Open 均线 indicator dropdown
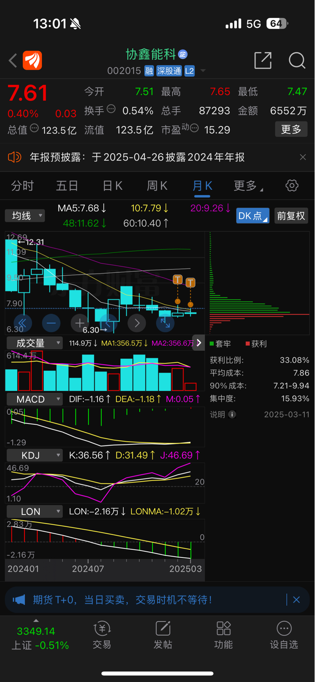This screenshot has width=315, height=682. click(x=25, y=215)
